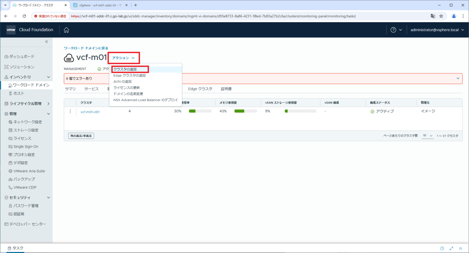Image resolution: width=469 pixels, height=253 pixels.
Task: Open the administrator@vsphere.local user menu
Action: tap(437, 30)
